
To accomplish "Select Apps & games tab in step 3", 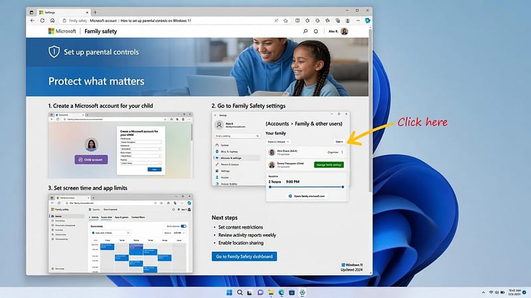I will (x=121, y=218).
